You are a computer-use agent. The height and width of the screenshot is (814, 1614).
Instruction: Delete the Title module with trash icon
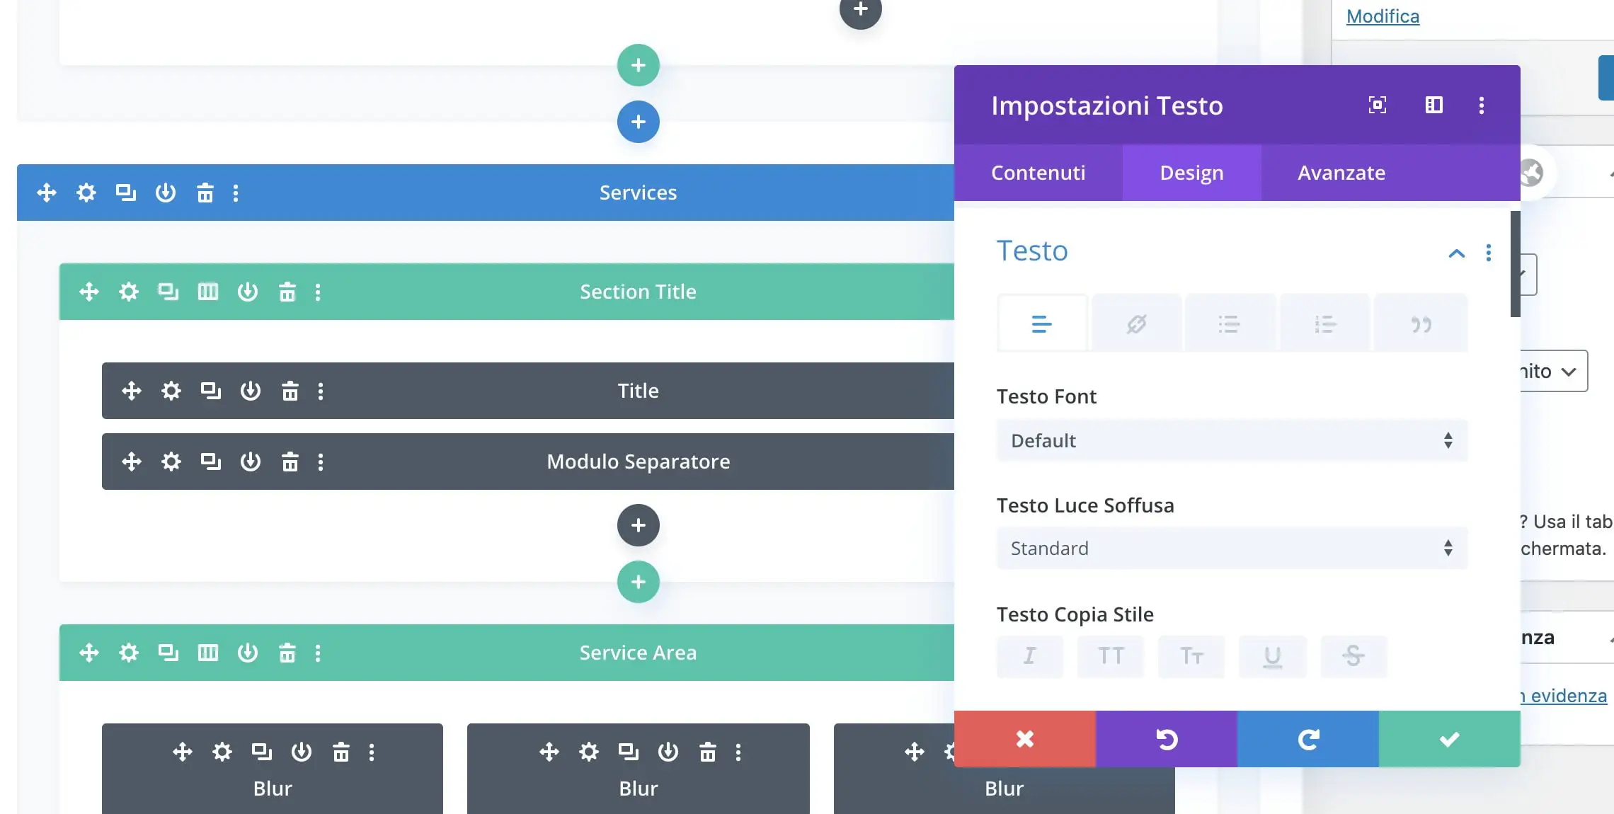(290, 391)
